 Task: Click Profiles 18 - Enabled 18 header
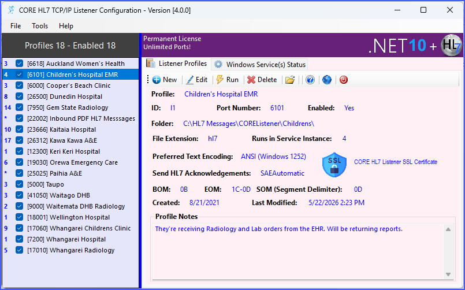point(70,46)
